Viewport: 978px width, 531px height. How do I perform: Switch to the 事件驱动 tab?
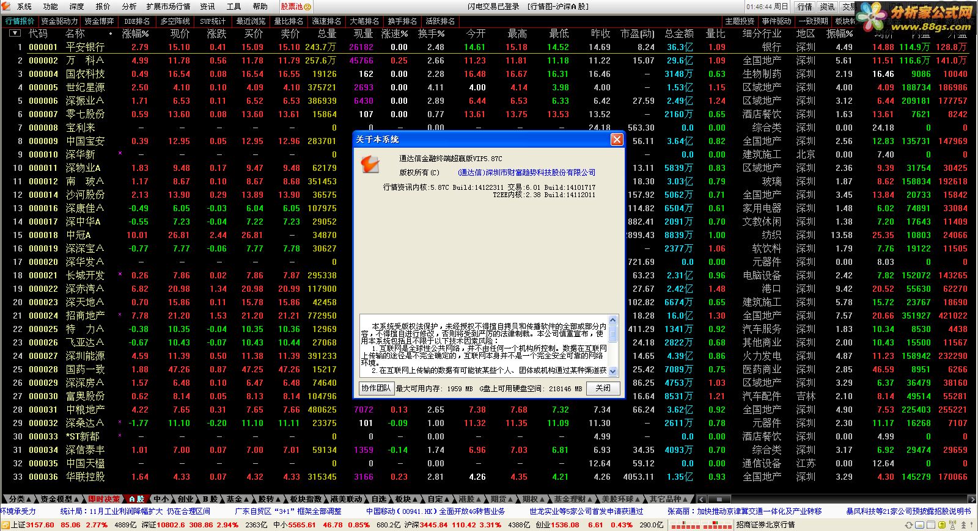pyautogui.click(x=776, y=21)
